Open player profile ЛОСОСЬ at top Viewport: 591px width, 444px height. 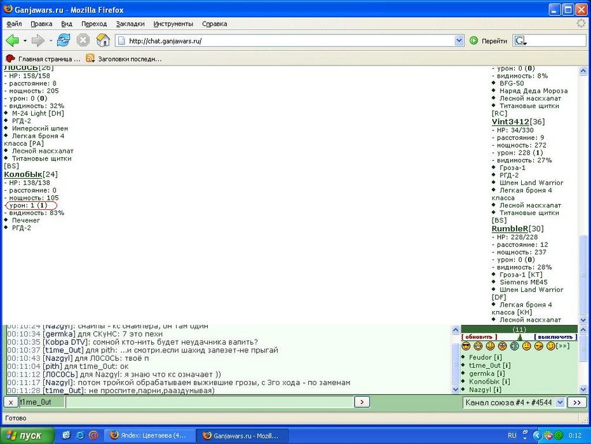click(x=21, y=68)
